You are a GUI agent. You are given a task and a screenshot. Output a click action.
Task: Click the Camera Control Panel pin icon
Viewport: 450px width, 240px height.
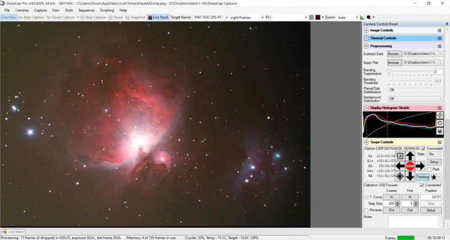click(x=446, y=24)
